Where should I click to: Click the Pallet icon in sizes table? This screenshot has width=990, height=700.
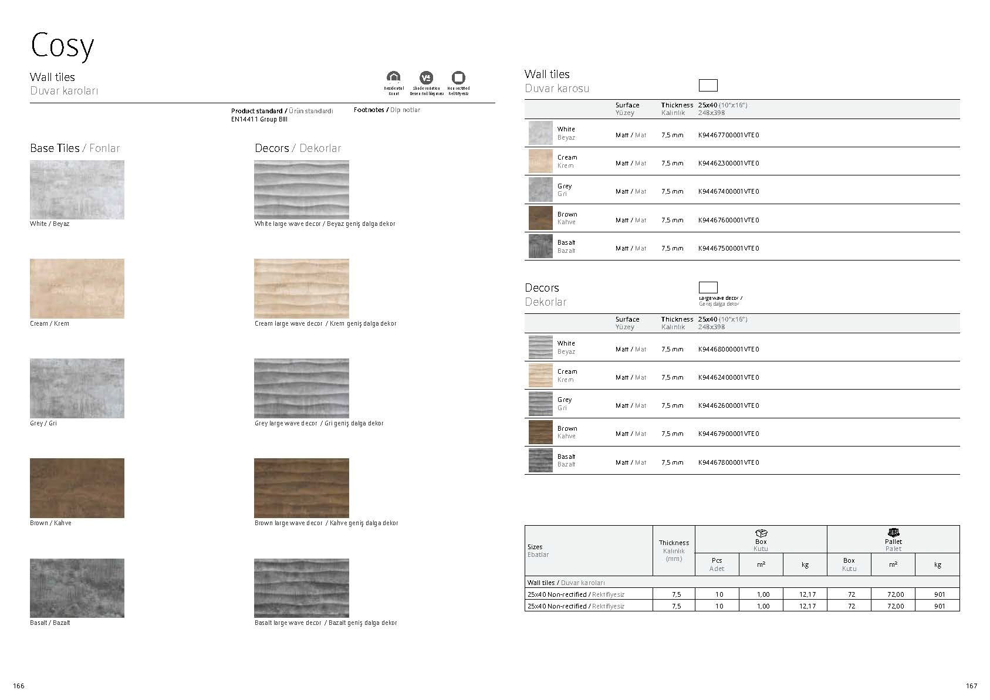pyautogui.click(x=893, y=533)
